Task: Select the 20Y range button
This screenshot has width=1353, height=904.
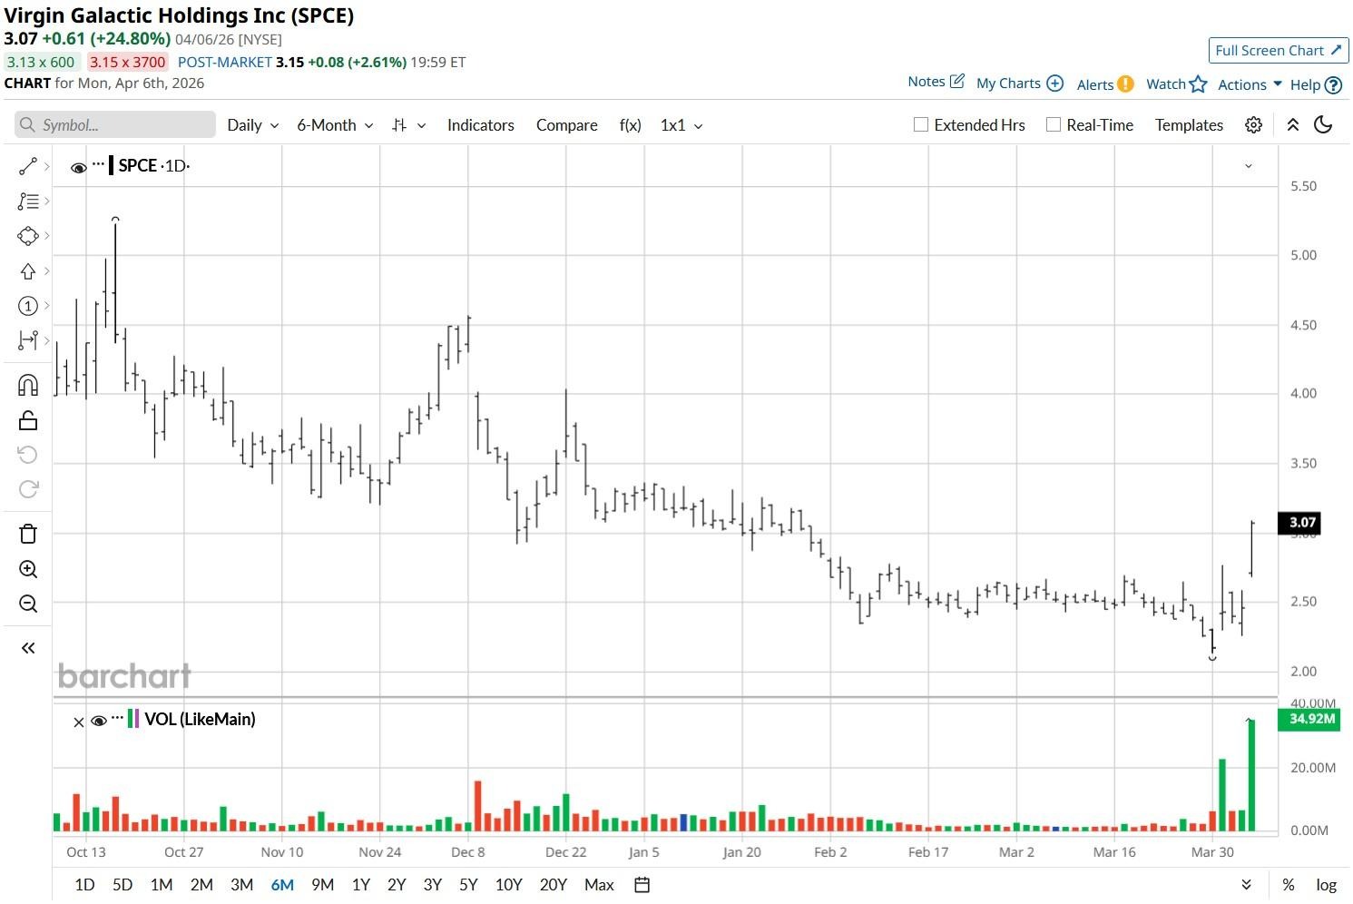Action: [554, 885]
